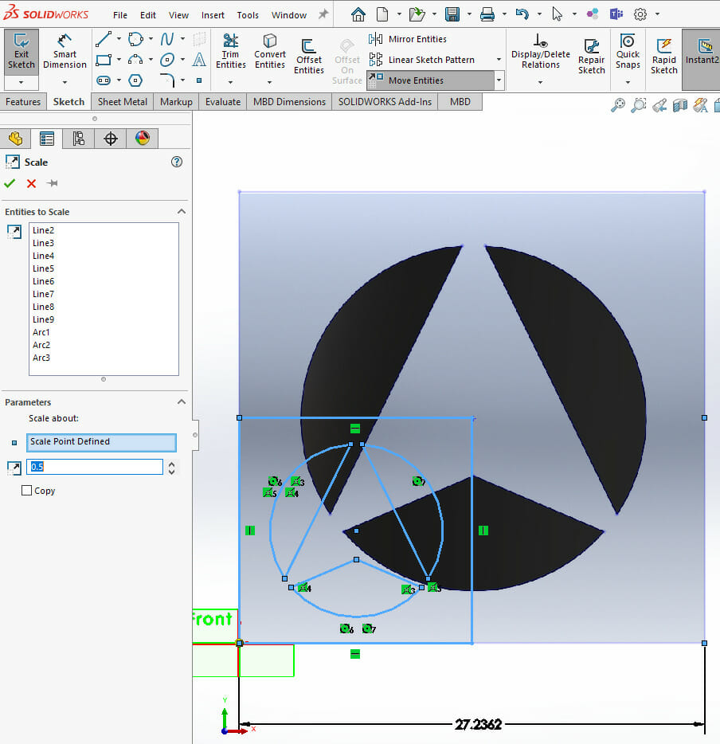Click the Repair Sketch icon
The width and height of the screenshot is (720, 744).
click(x=591, y=56)
